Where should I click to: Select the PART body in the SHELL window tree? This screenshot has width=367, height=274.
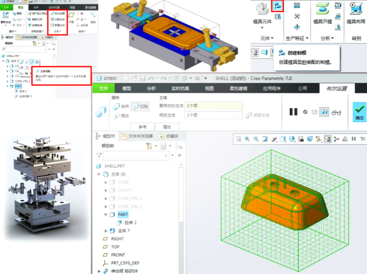(123, 215)
